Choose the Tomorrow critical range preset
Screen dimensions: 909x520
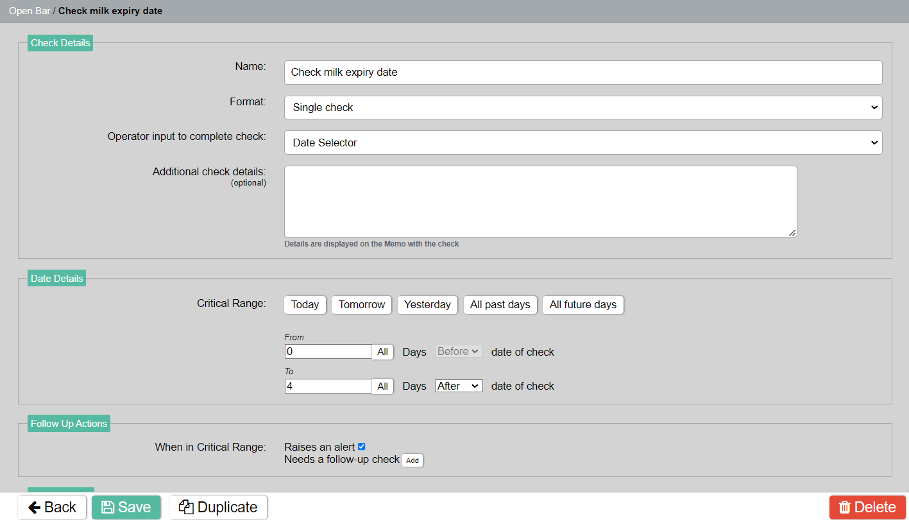(x=362, y=305)
